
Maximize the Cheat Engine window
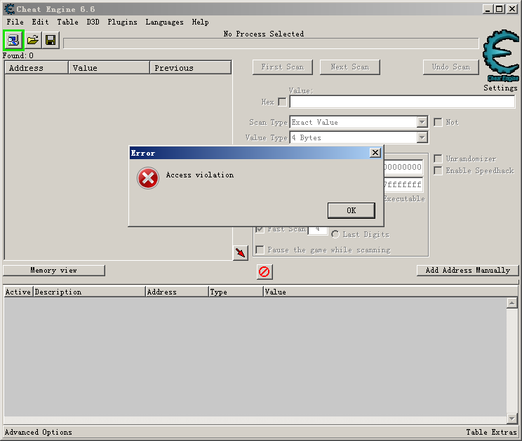[x=500, y=9]
